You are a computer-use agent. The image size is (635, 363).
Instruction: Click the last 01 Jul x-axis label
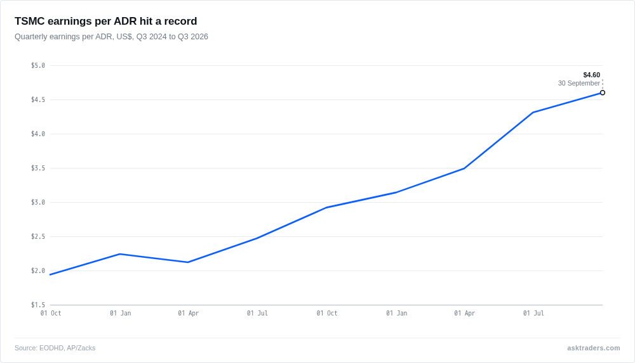(533, 314)
